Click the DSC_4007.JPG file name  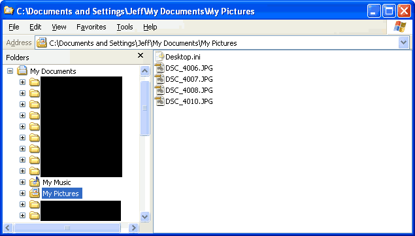189,79
